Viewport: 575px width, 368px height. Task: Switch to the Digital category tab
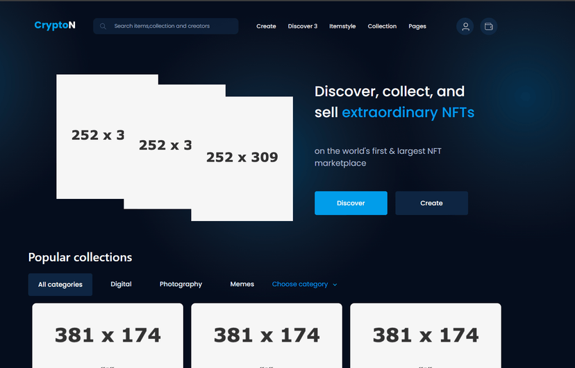[121, 284]
